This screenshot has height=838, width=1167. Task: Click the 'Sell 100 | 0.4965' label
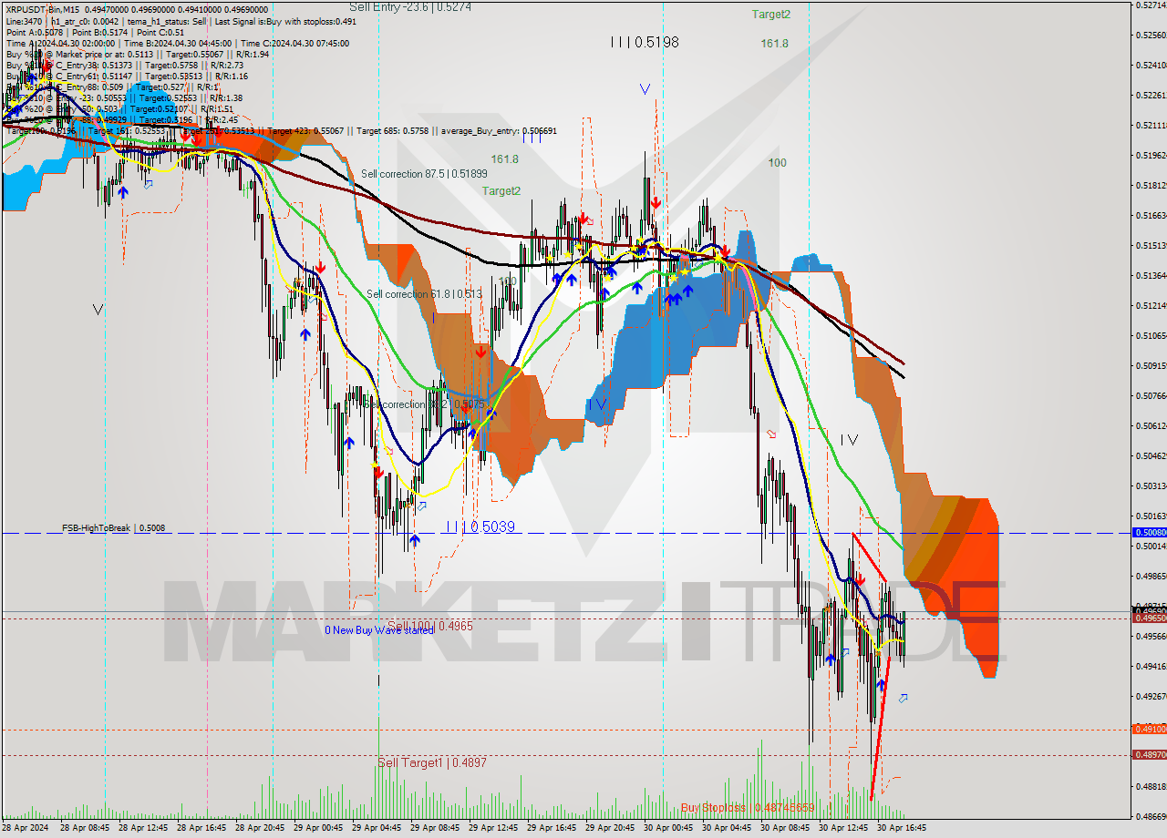pos(430,626)
